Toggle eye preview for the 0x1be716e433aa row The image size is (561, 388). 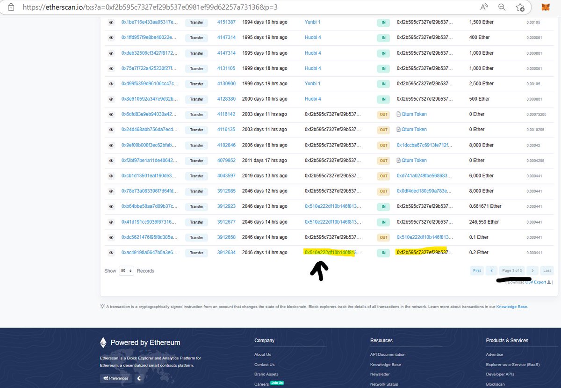click(111, 22)
